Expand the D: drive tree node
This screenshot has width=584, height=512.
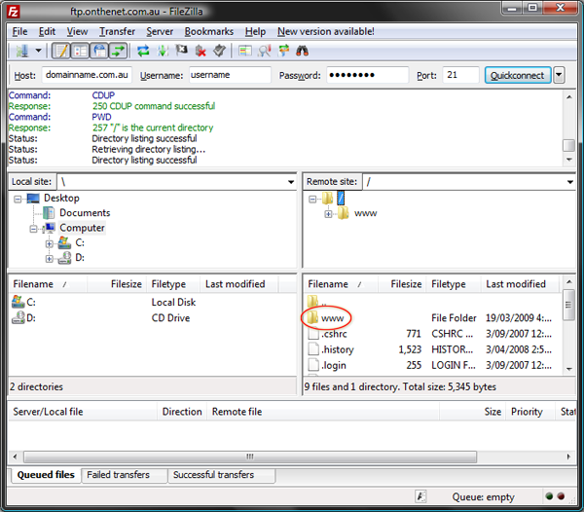click(x=50, y=258)
